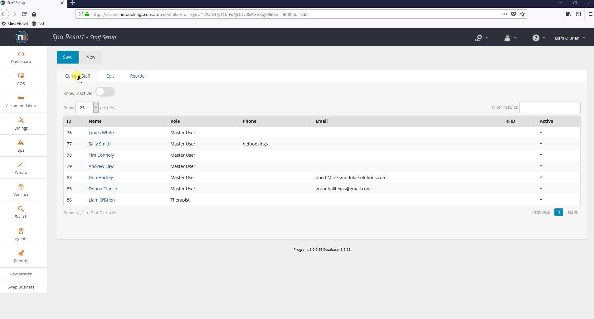Switch to the Current Staff tab
This screenshot has height=319, width=594.
click(x=78, y=76)
